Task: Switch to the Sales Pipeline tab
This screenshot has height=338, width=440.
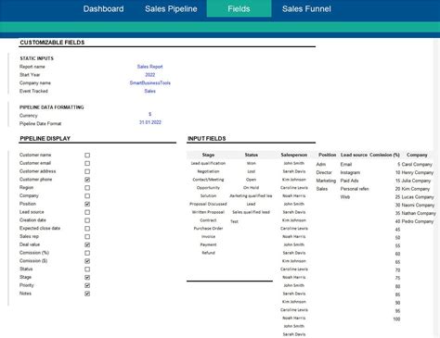Action: (171, 9)
